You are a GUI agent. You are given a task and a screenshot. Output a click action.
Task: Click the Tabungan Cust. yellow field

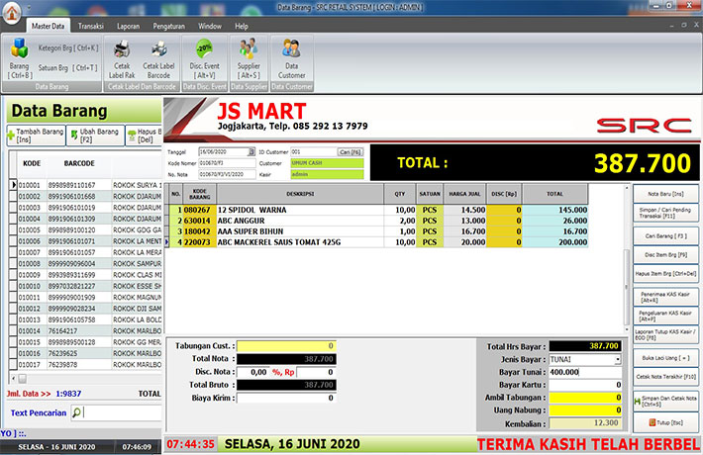pos(286,346)
